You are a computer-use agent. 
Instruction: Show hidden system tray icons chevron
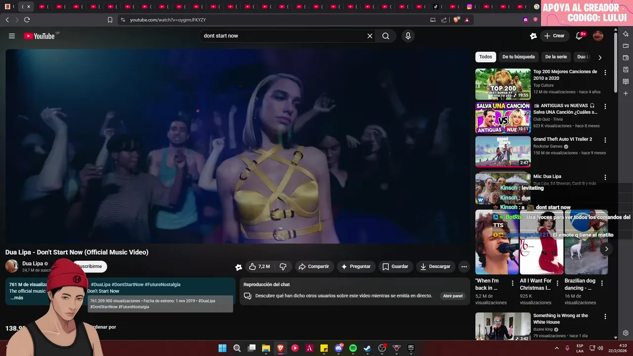point(556,348)
